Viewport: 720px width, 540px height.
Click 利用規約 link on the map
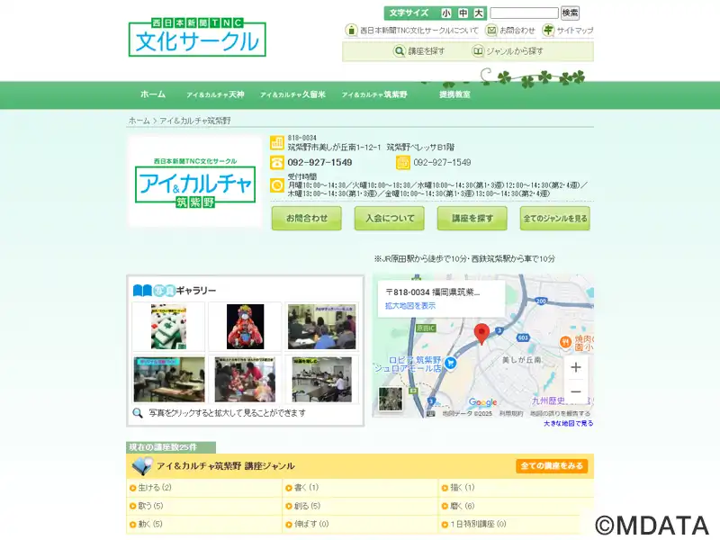point(511,414)
